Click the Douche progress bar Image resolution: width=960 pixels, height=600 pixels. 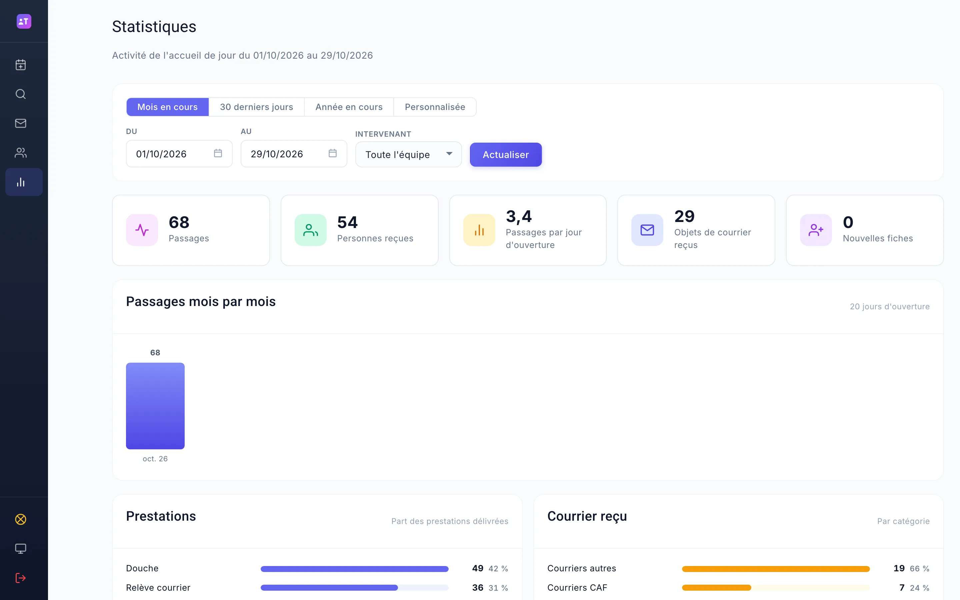[x=355, y=569]
